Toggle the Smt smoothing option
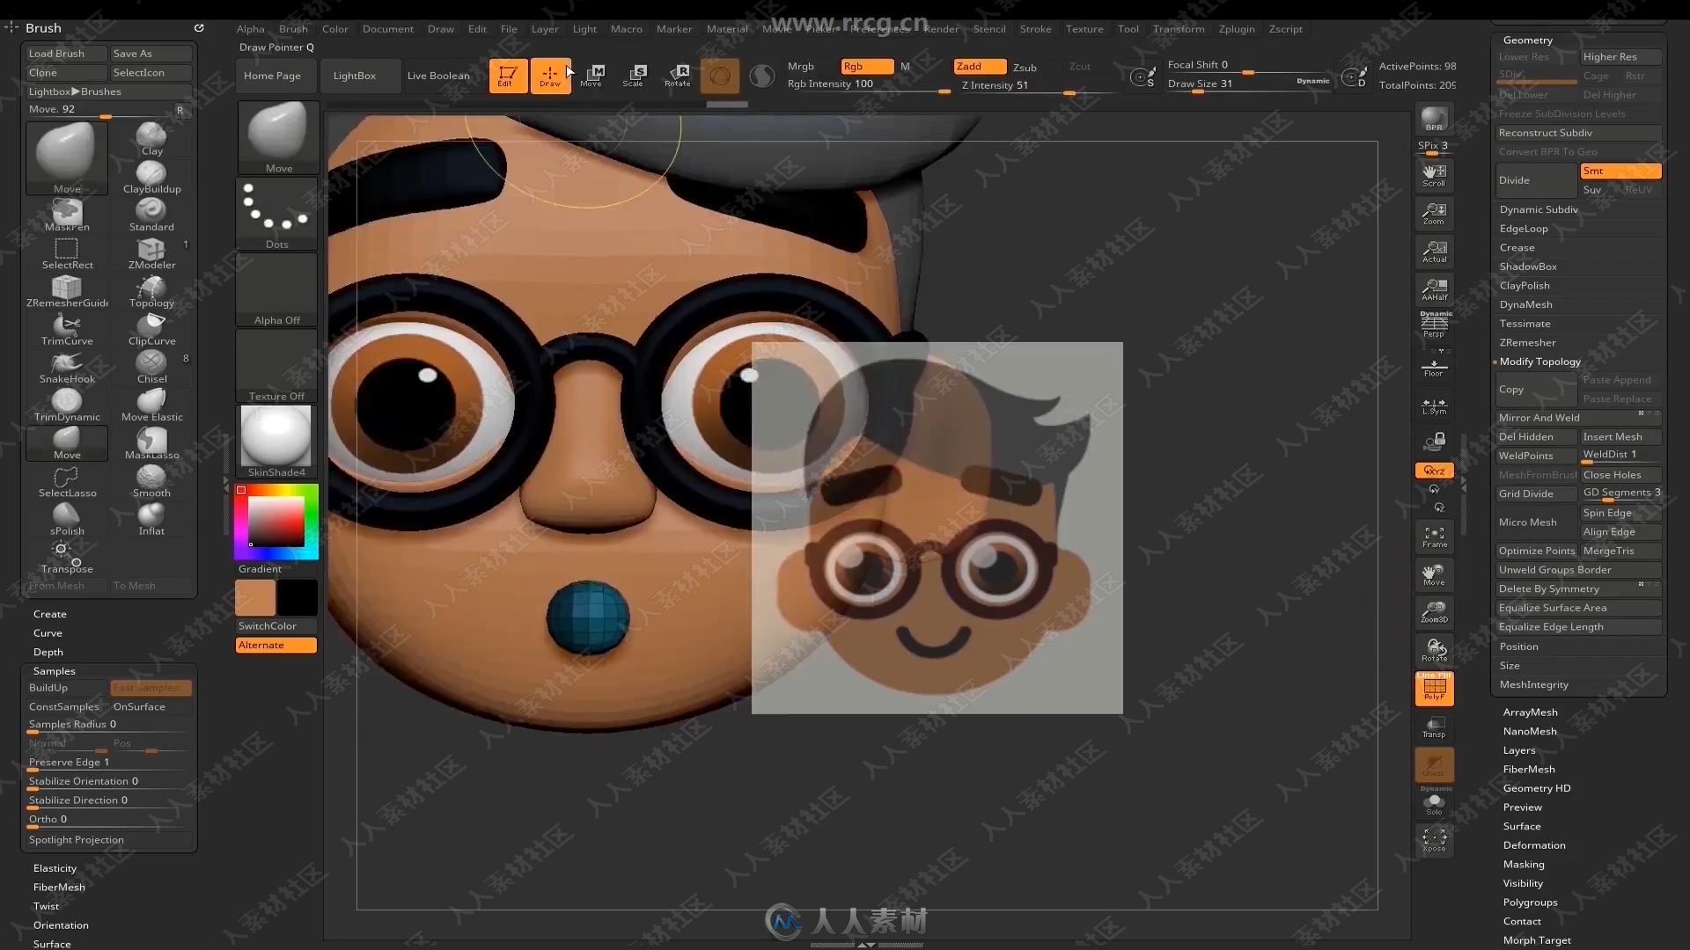This screenshot has width=1690, height=950. pyautogui.click(x=1620, y=171)
